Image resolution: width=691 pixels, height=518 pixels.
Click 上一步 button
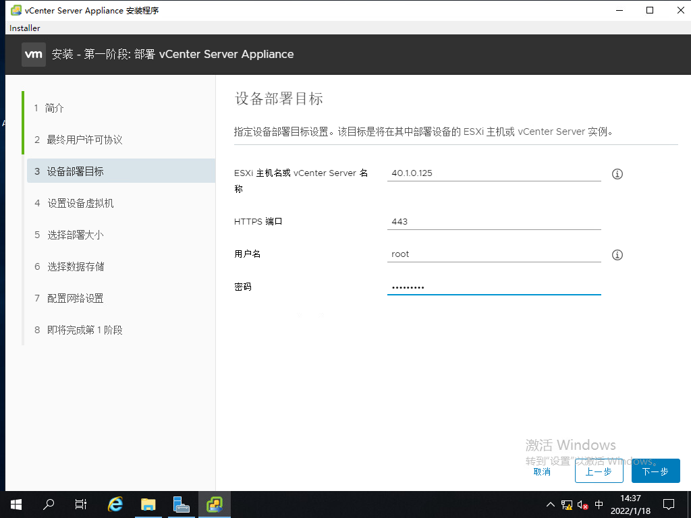(599, 471)
